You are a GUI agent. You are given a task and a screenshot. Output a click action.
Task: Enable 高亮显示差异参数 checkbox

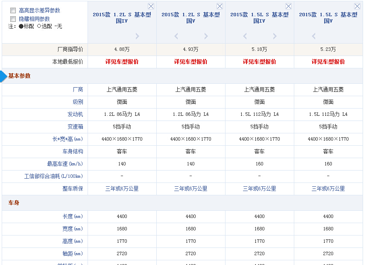pos(13,11)
